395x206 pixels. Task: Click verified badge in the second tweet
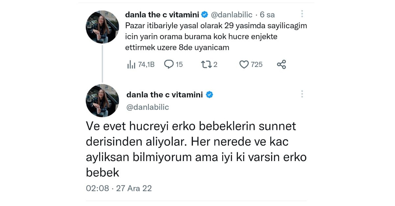(x=209, y=95)
